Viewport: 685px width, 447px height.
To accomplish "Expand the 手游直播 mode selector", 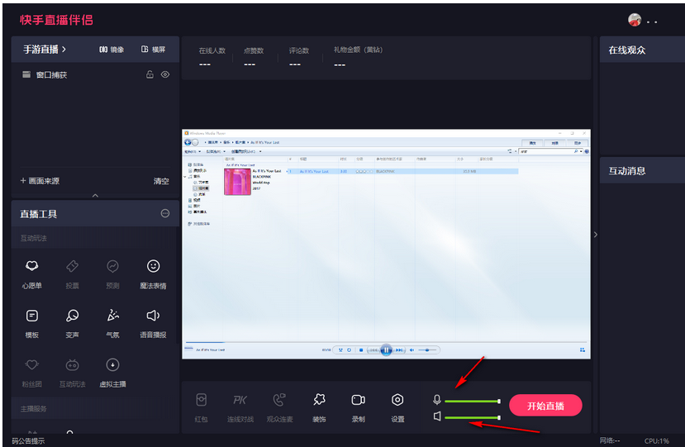I will [44, 50].
